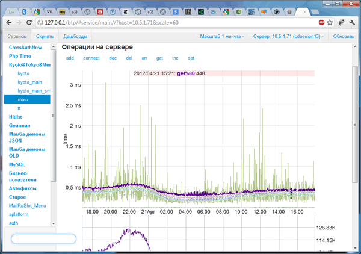Click the bug extension icon
Screen dimensions: 361x254
341,22
